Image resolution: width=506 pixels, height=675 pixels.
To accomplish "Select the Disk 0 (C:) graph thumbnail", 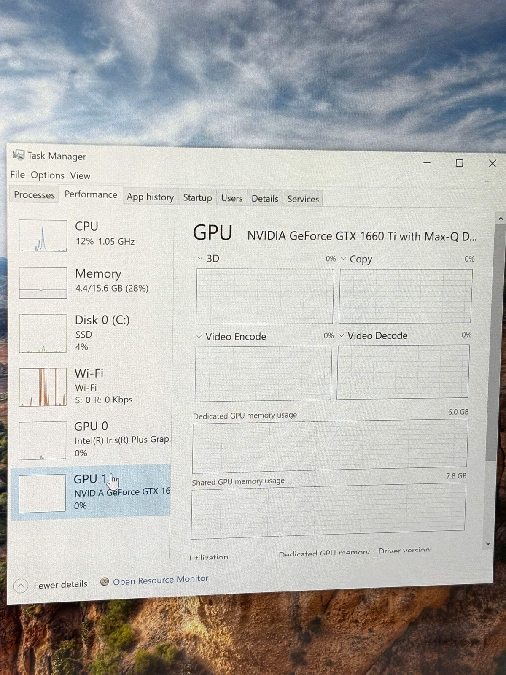I will click(x=43, y=333).
